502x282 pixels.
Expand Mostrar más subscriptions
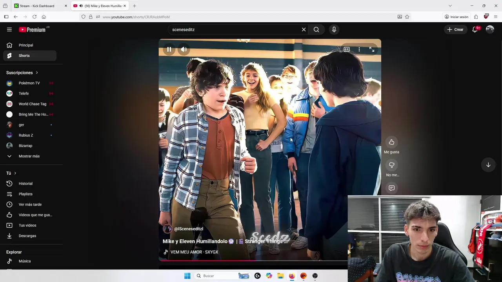click(30, 156)
